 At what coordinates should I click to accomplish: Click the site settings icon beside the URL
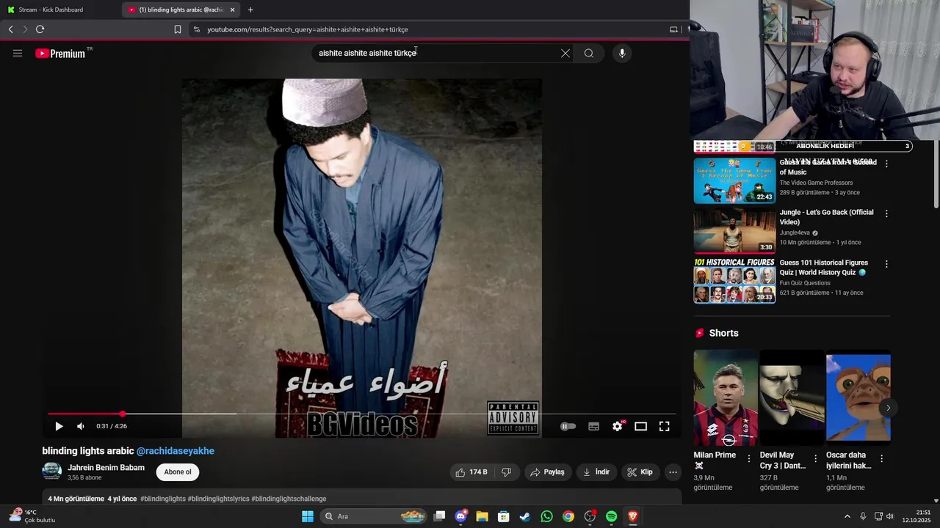coord(196,29)
